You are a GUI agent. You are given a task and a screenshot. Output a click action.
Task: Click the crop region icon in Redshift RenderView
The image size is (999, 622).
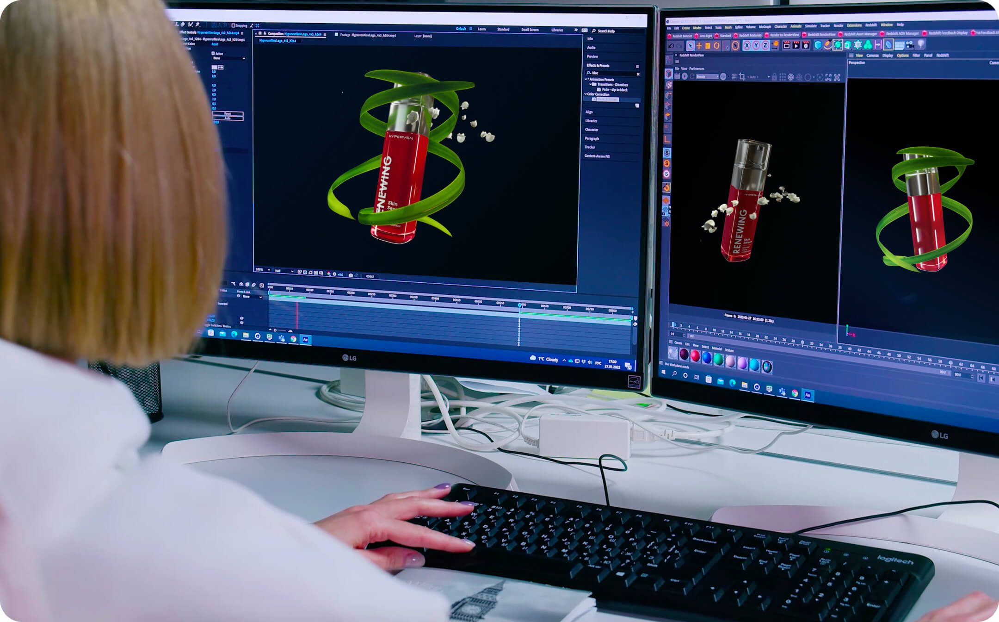tap(742, 77)
